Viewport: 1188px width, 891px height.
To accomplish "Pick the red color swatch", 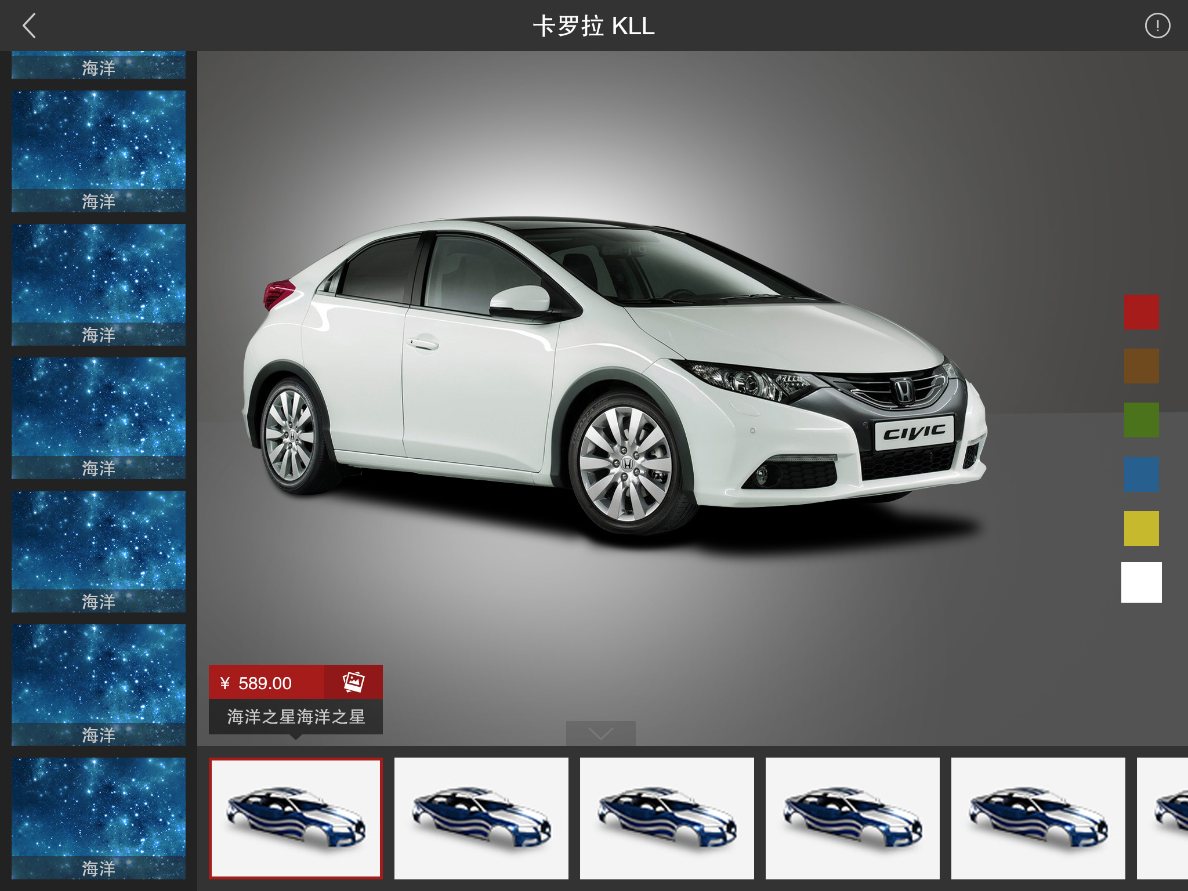I will pyautogui.click(x=1141, y=312).
